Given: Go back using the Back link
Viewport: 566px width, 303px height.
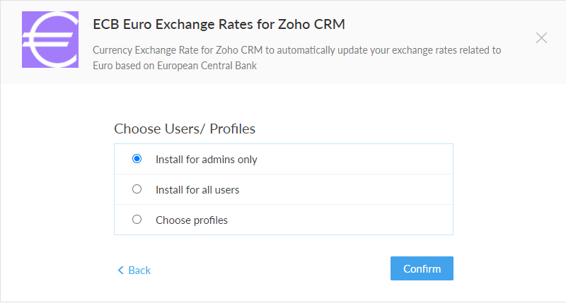Looking at the screenshot, I should [134, 271].
